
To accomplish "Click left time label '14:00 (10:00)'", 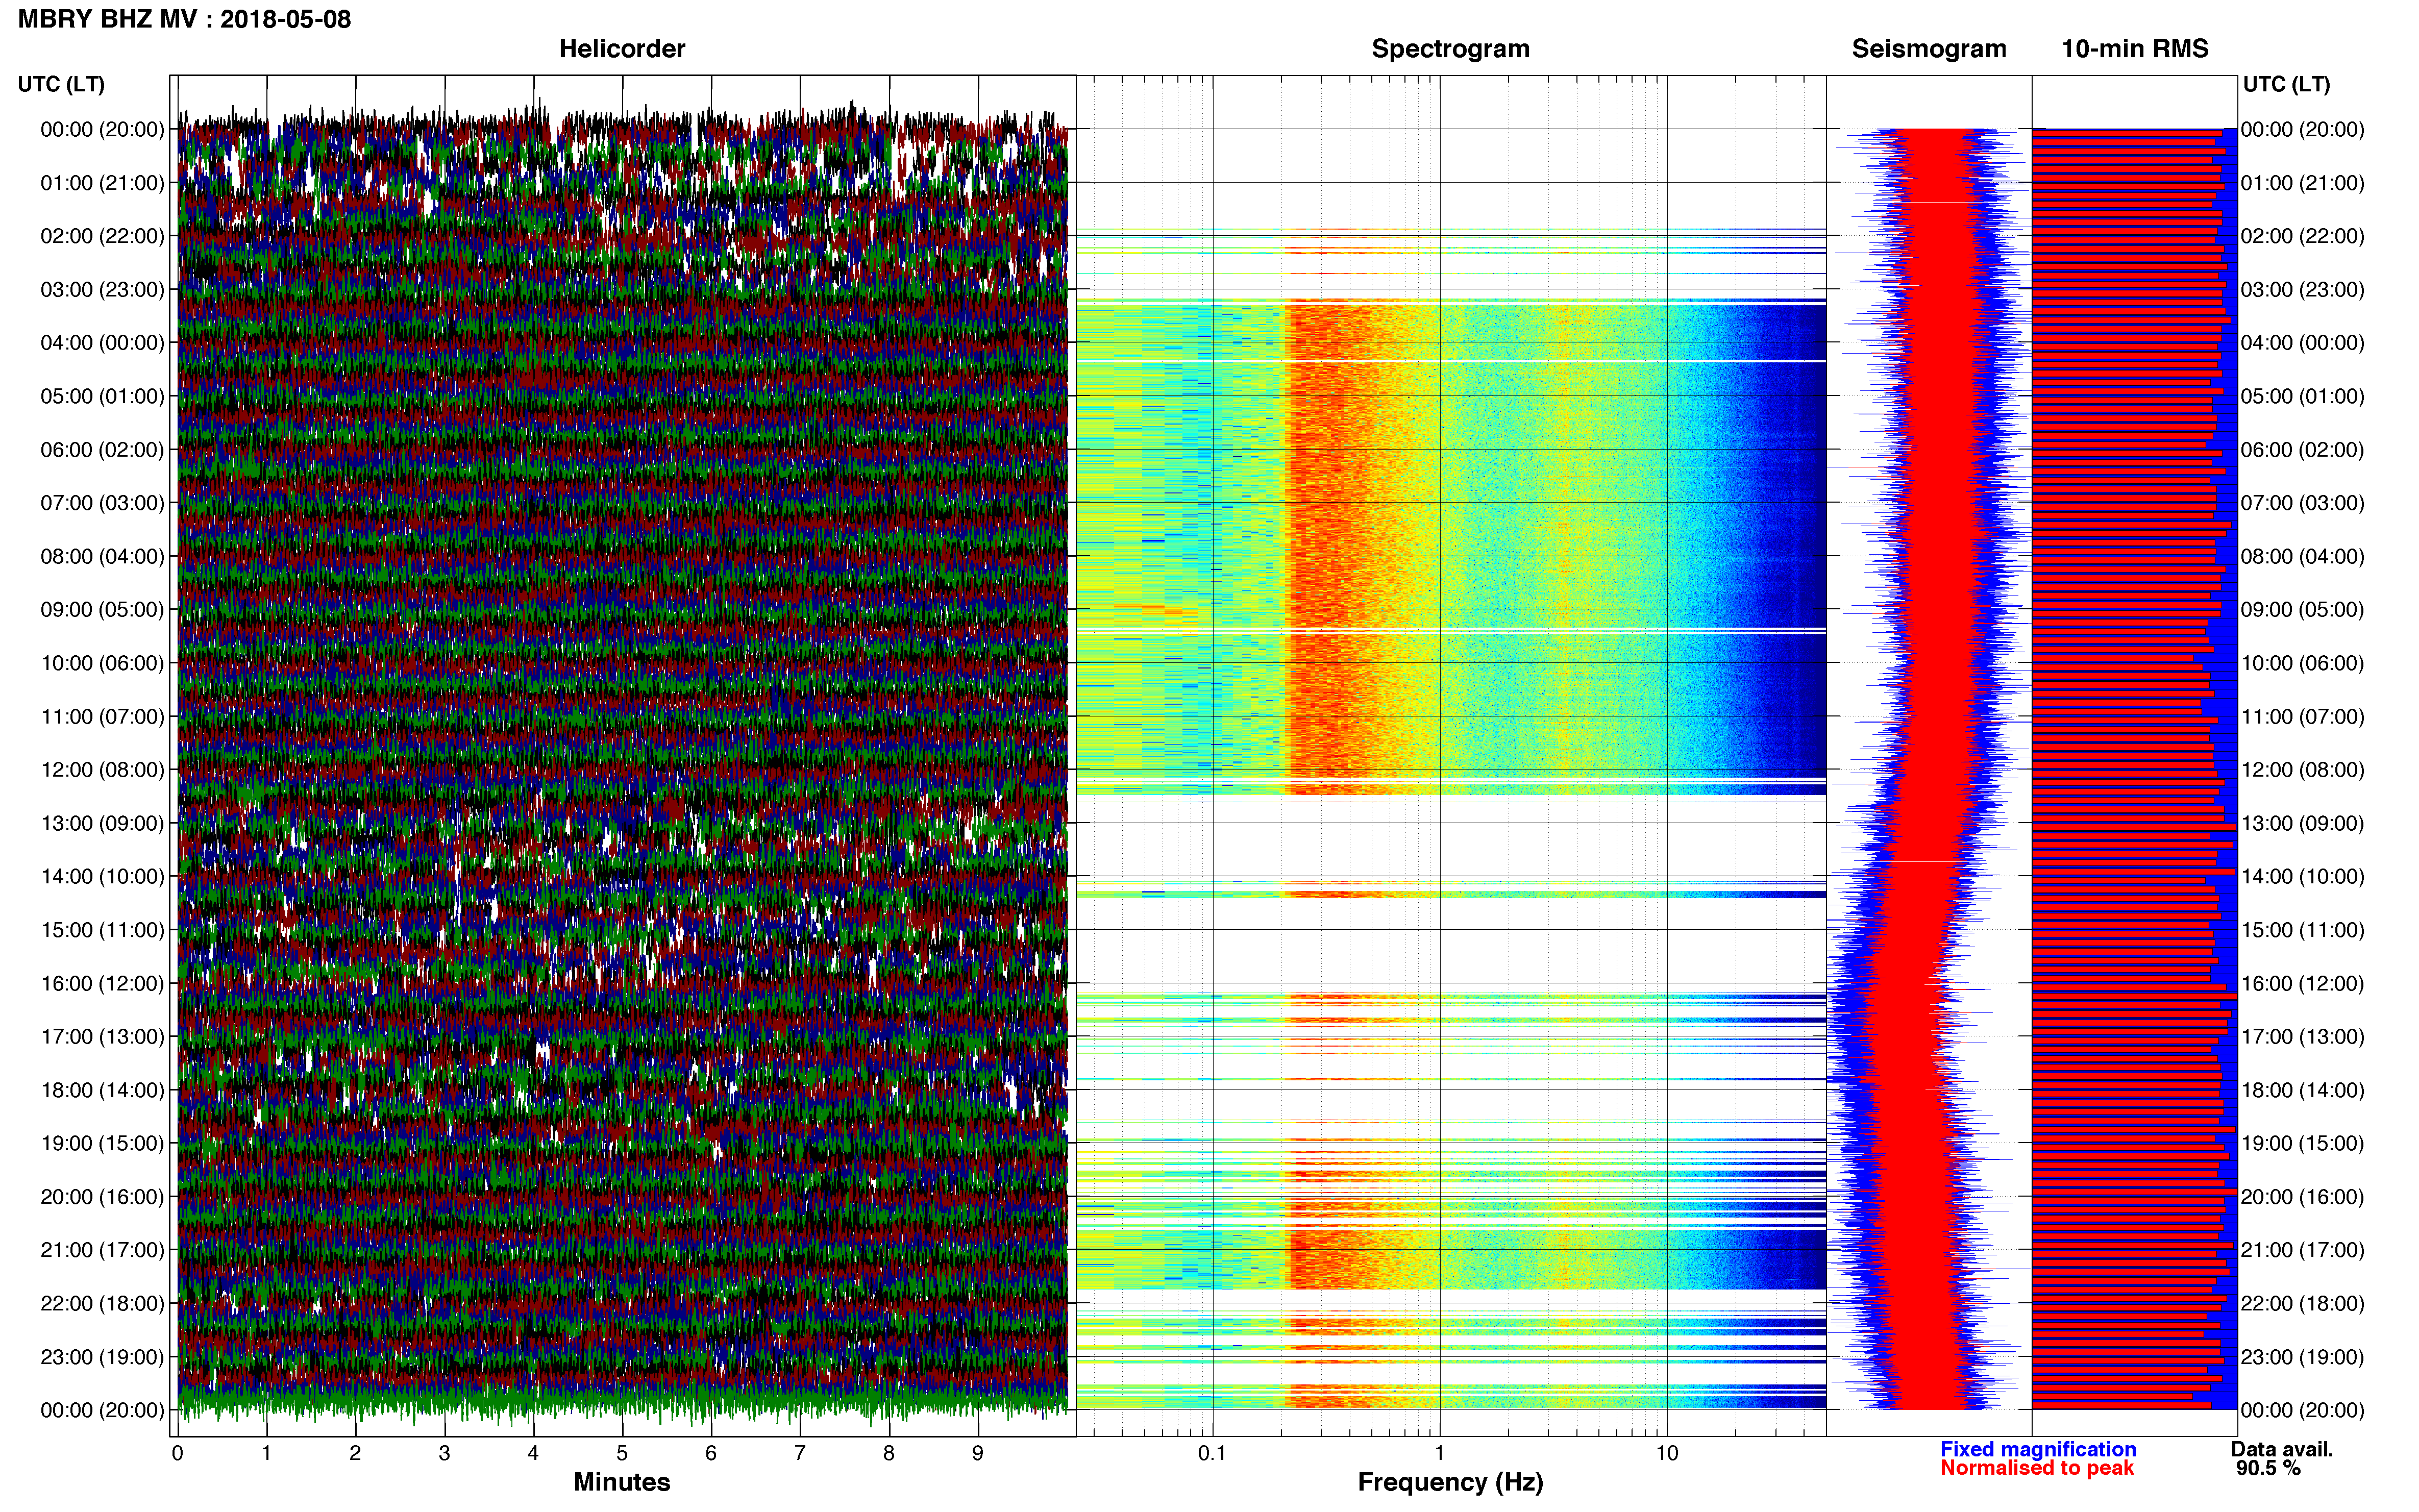I will click(x=102, y=877).
